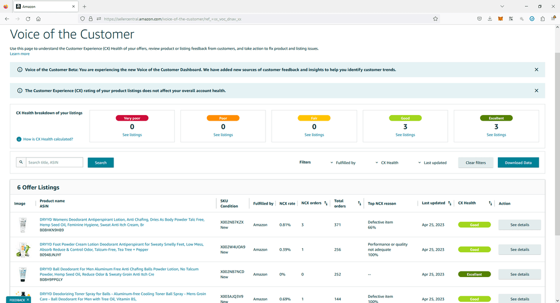The width and height of the screenshot is (560, 303).
Task: Click the 0.81% NCX rate value
Action: tap(285, 225)
